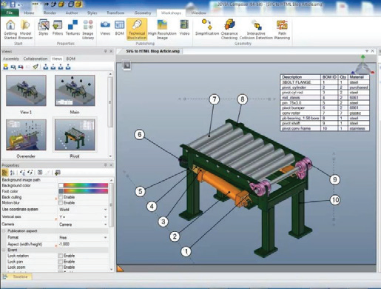Click the Views pane vertical scrollbar
This screenshot has width=381, height=289.
click(110, 115)
